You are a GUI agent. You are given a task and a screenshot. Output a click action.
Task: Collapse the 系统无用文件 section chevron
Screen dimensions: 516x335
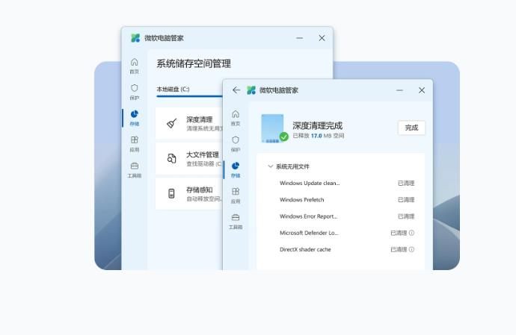pyautogui.click(x=271, y=166)
